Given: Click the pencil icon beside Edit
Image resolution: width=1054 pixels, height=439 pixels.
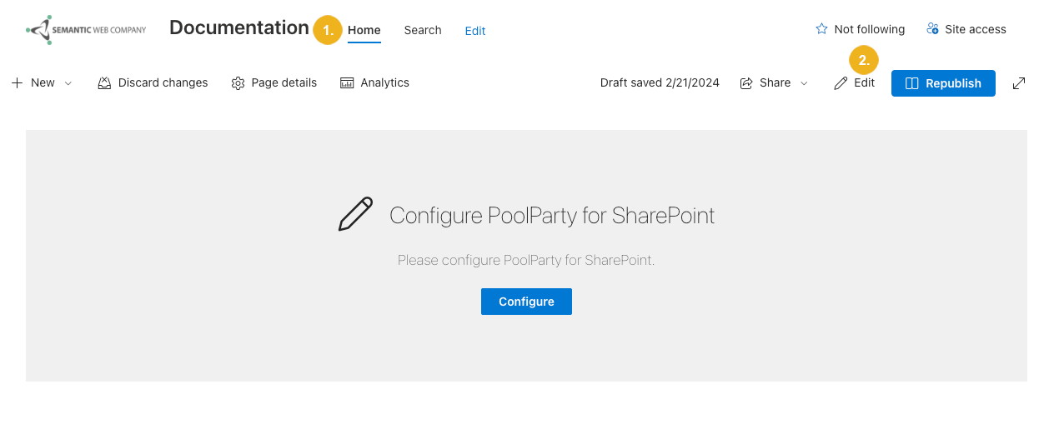Looking at the screenshot, I should pyautogui.click(x=841, y=83).
